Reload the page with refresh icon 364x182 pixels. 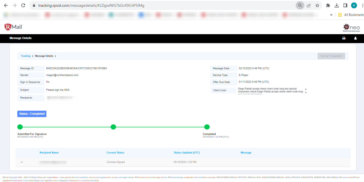click(x=23, y=5)
